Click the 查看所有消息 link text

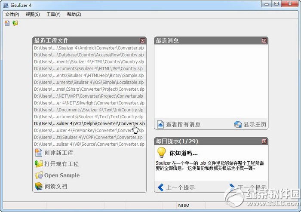[183, 125]
